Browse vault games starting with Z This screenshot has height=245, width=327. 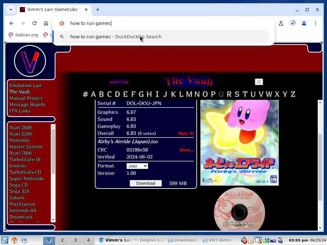coord(293,94)
